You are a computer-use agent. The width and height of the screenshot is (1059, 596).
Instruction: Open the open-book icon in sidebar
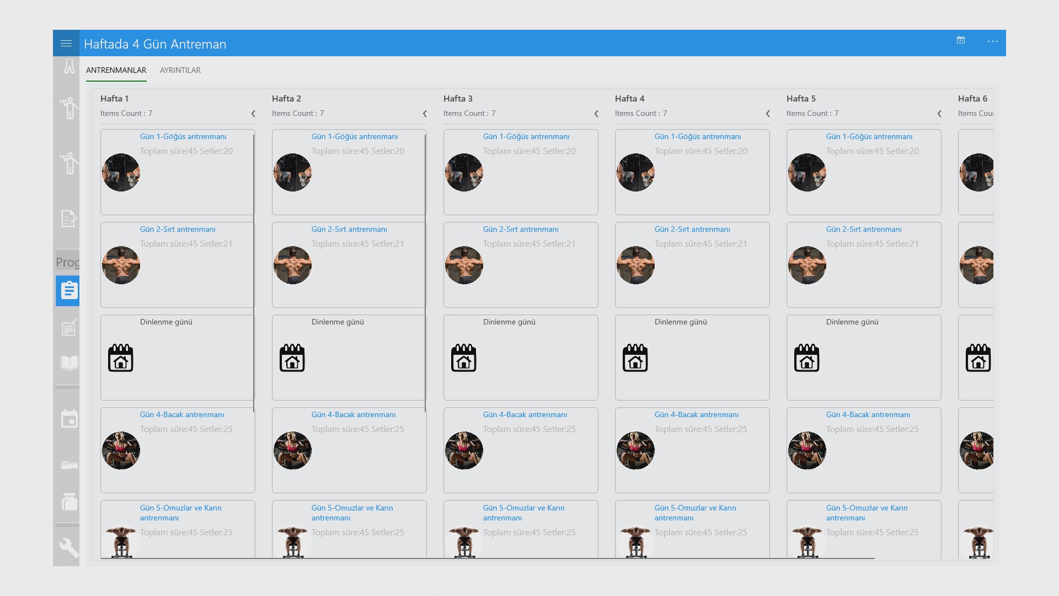69,363
